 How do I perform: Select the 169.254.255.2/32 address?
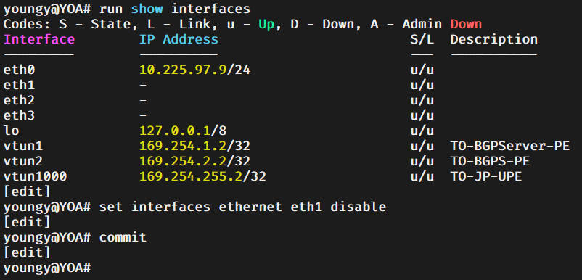[x=202, y=176]
